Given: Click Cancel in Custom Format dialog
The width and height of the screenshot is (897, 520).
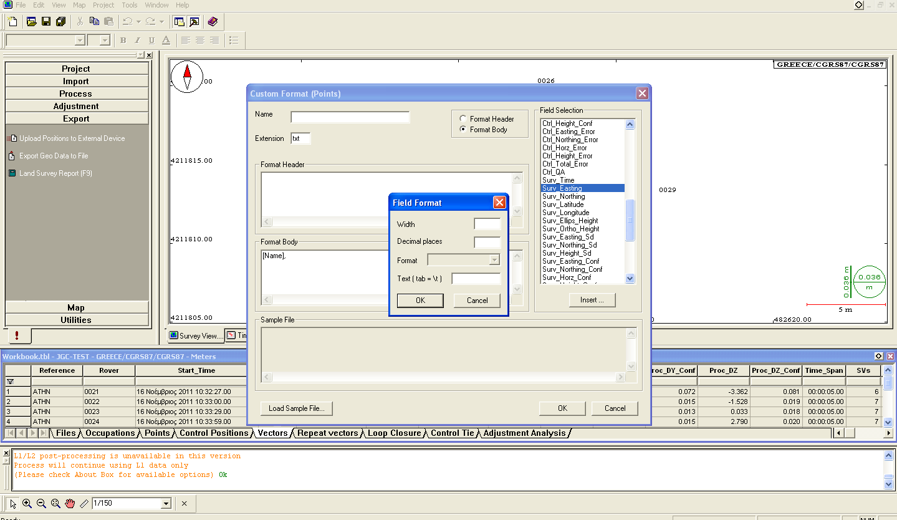Looking at the screenshot, I should [615, 408].
